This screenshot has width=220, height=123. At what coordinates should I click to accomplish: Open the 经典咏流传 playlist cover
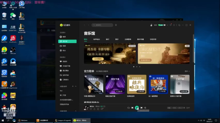click(x=137, y=84)
